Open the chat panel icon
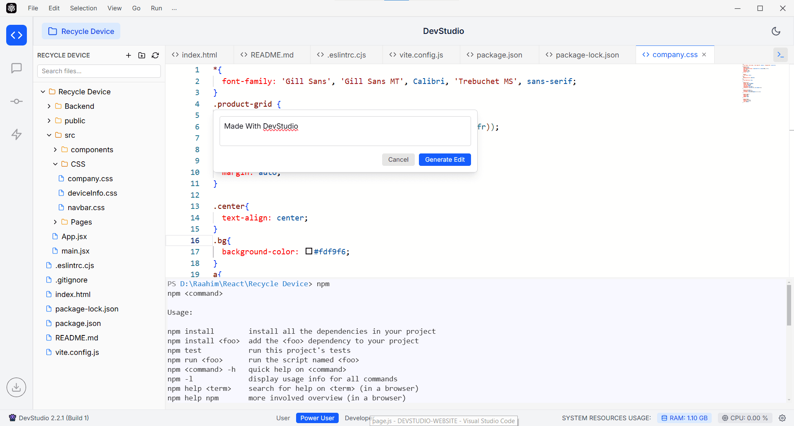Image resolution: width=794 pixels, height=426 pixels. (x=17, y=68)
